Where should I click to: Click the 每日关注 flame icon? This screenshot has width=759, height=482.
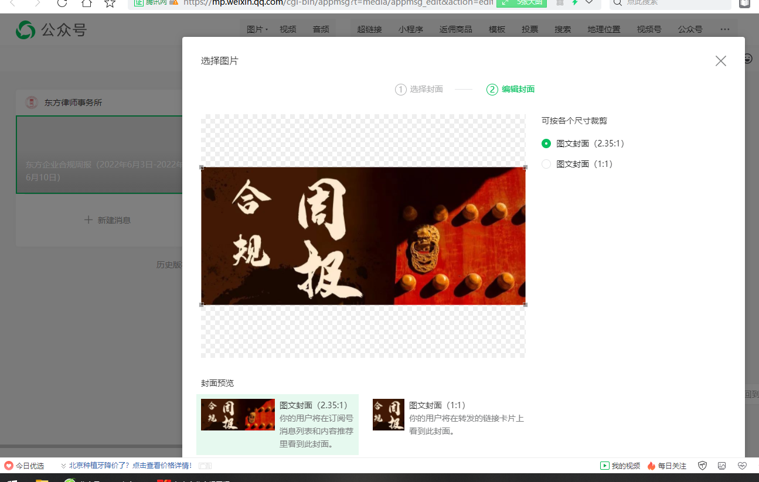point(651,466)
